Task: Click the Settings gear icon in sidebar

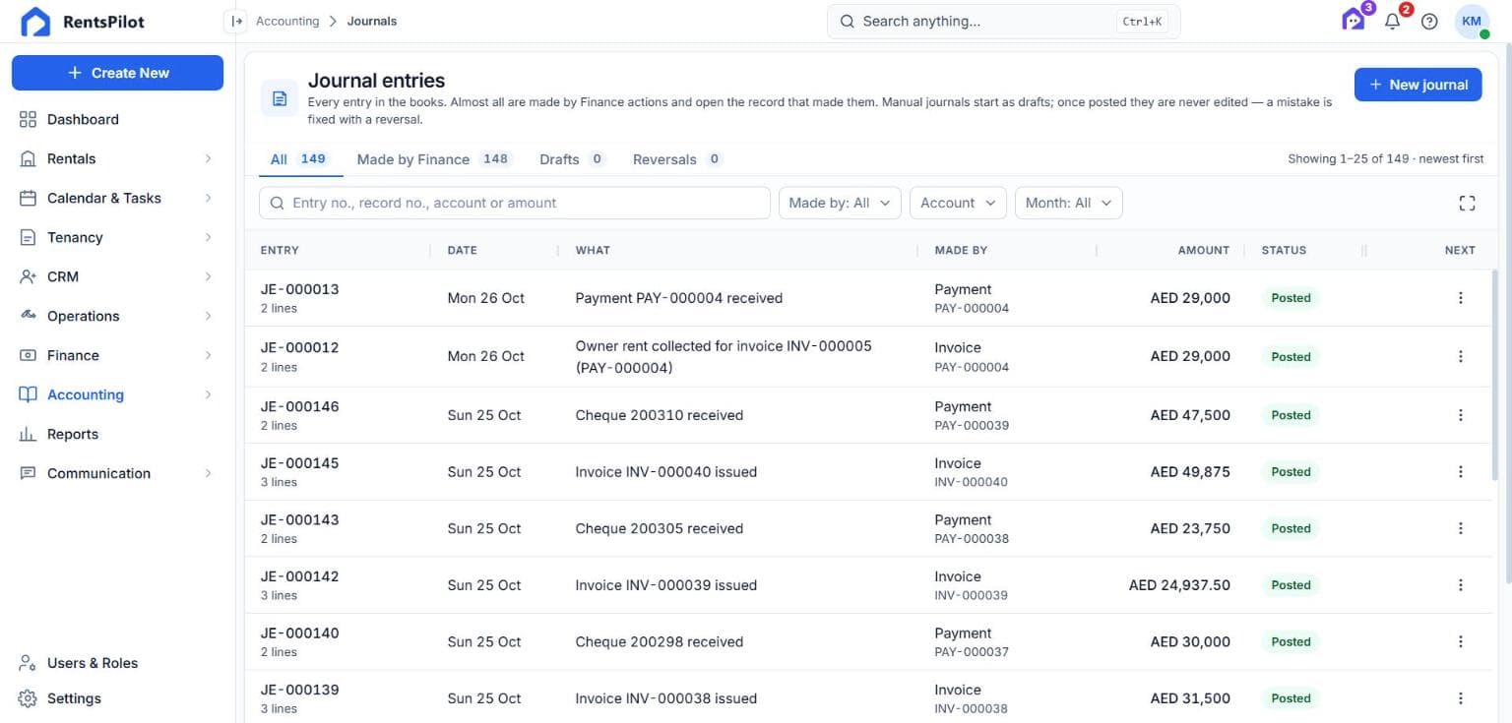Action: pyautogui.click(x=28, y=698)
